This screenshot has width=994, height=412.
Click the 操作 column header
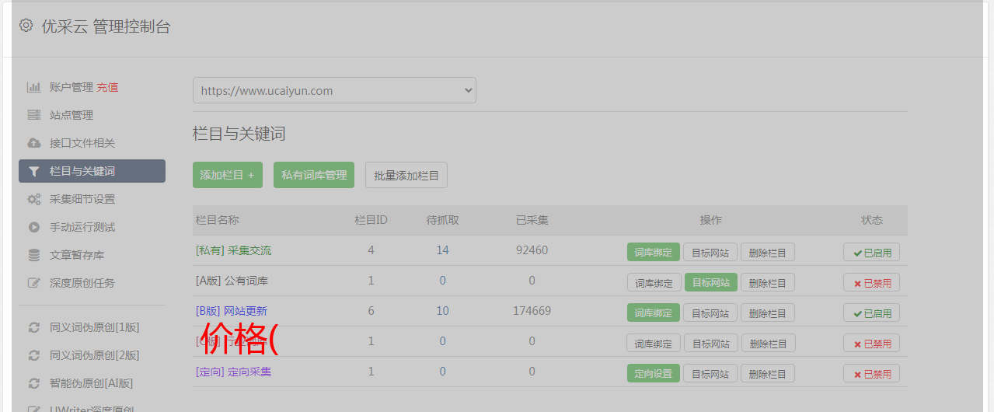click(x=711, y=220)
